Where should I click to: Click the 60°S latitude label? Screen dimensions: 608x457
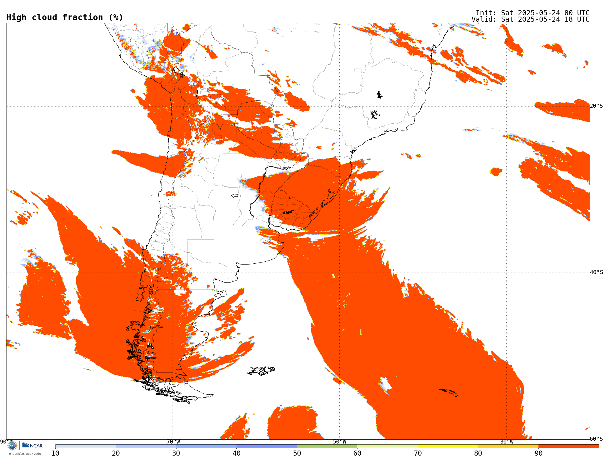[596, 439]
